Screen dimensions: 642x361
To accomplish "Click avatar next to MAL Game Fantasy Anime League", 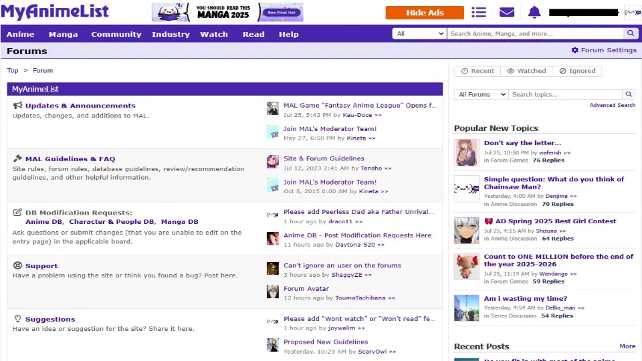I will [273, 108].
